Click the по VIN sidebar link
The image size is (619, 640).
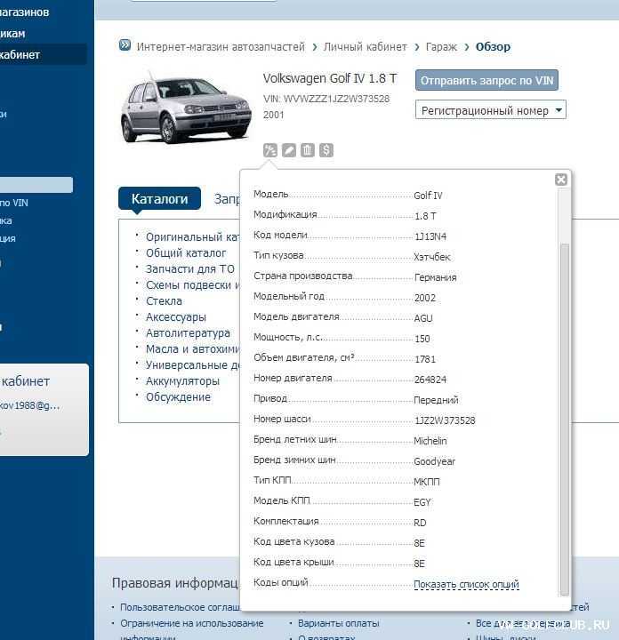click(14, 203)
